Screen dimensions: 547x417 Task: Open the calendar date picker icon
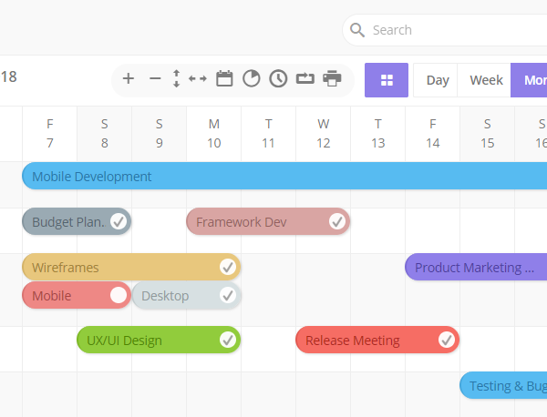click(x=224, y=79)
